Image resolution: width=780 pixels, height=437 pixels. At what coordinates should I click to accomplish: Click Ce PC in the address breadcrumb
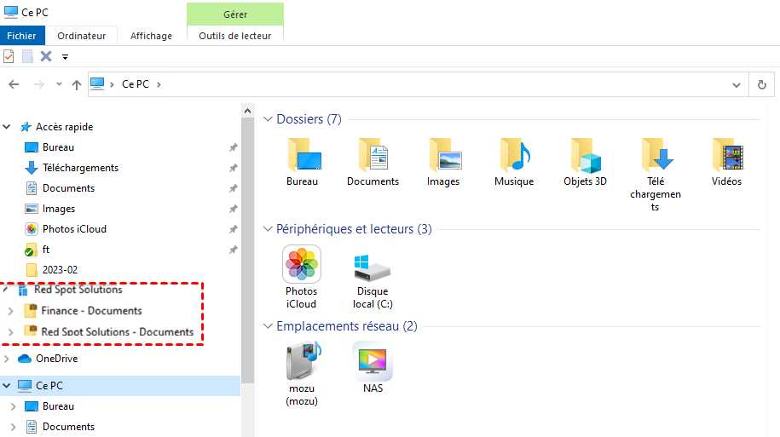(x=136, y=84)
